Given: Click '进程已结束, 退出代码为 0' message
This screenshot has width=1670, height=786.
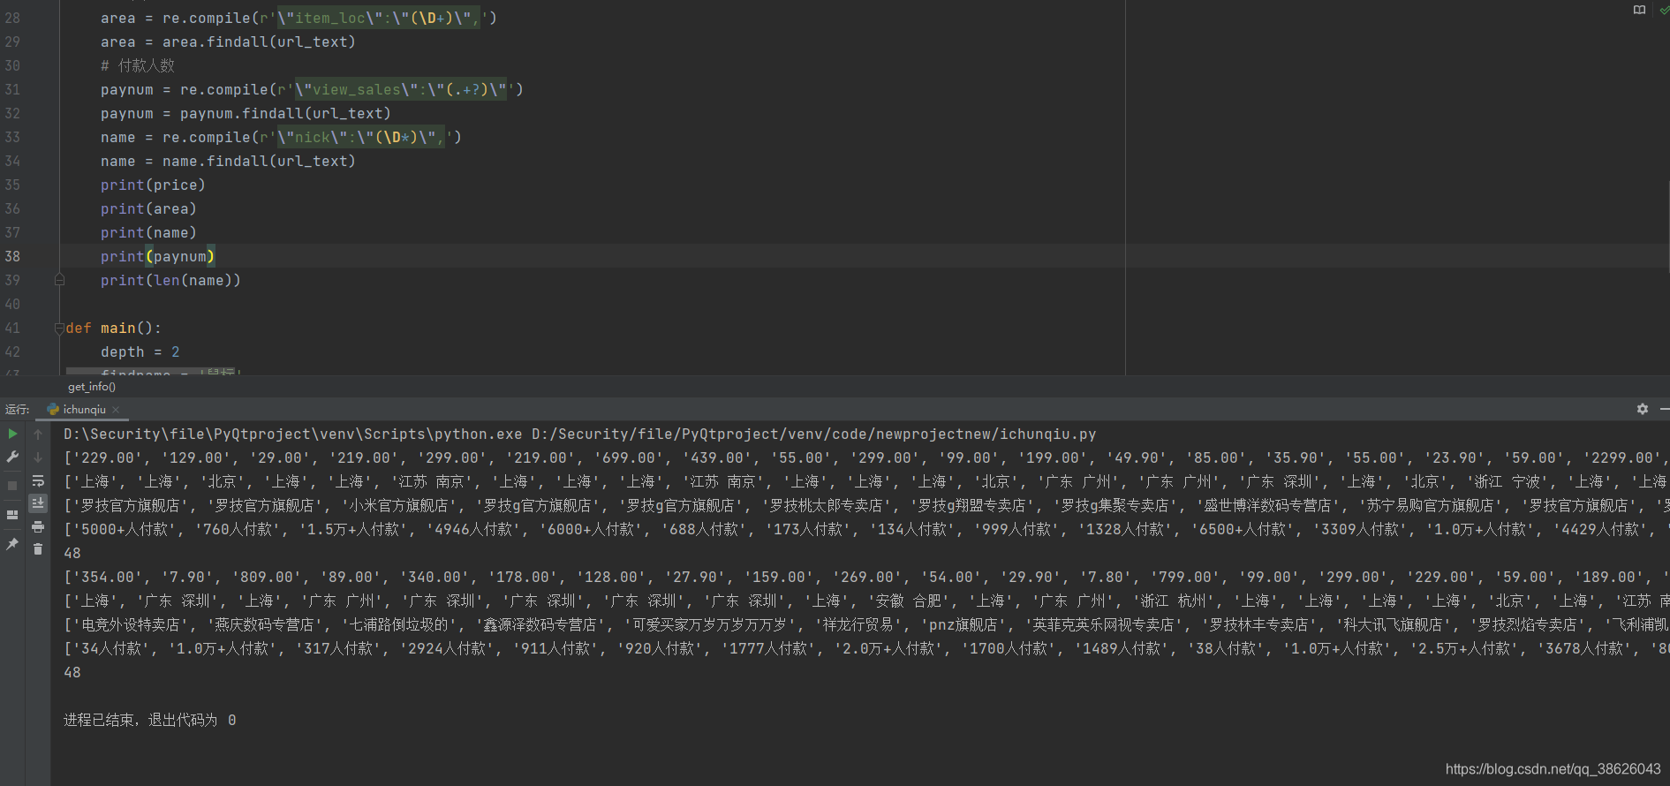Looking at the screenshot, I should point(149,720).
